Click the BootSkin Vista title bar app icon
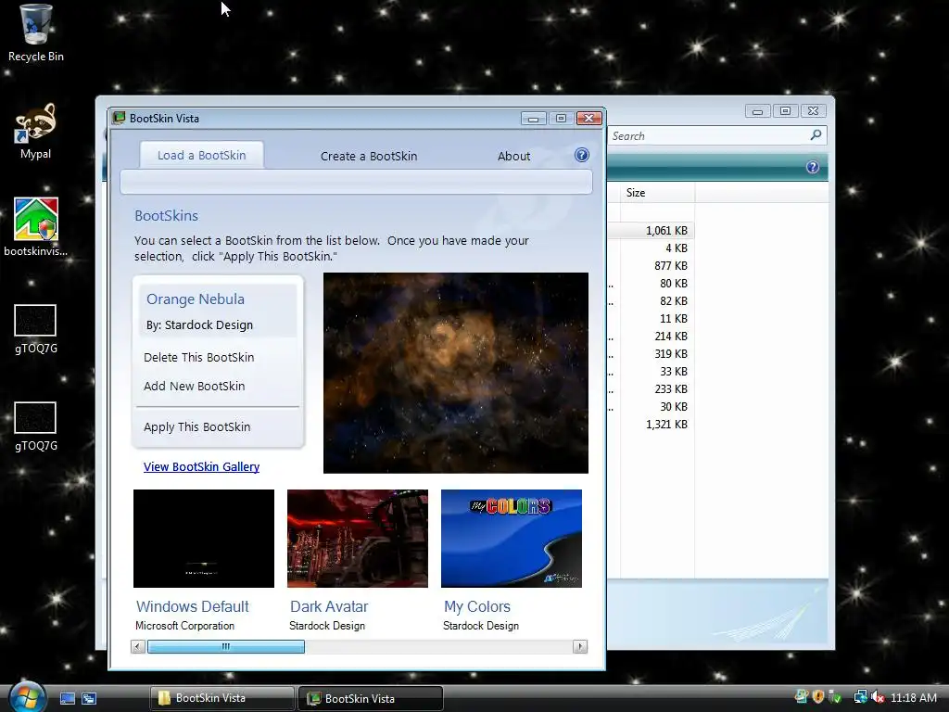Screen dimensions: 949x712 (119, 118)
